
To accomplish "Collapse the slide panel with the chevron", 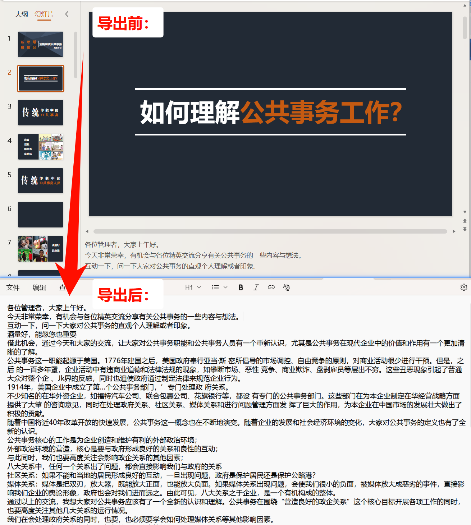I will 67,14.
